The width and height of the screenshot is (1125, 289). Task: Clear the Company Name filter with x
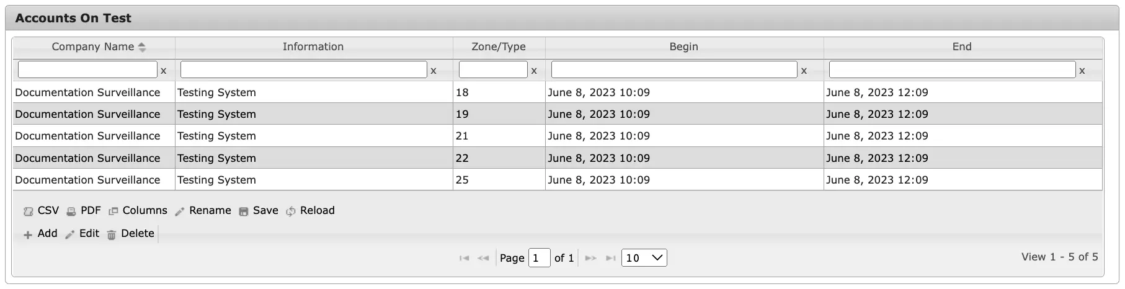point(164,71)
